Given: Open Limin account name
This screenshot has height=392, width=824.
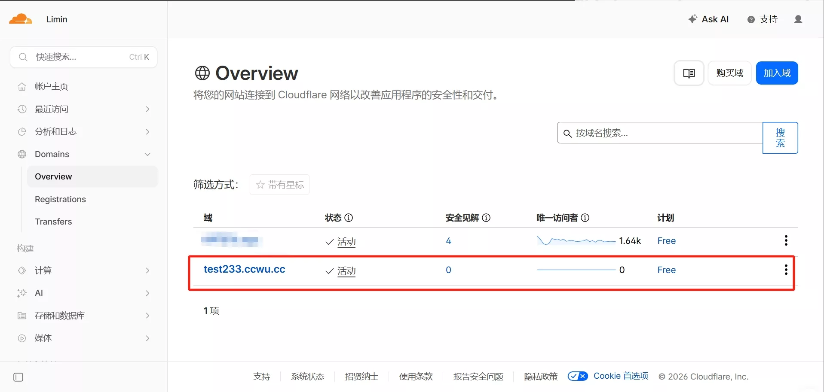Looking at the screenshot, I should coord(57,19).
